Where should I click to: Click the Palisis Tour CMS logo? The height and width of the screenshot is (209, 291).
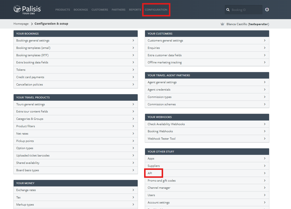pos(27,9)
